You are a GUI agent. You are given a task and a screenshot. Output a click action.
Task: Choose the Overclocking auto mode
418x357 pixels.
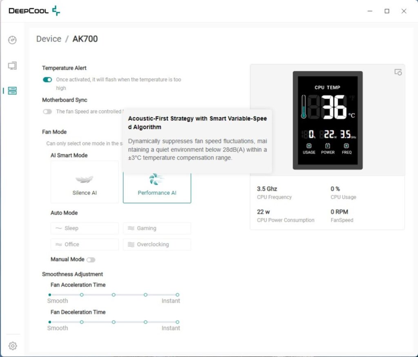click(157, 244)
